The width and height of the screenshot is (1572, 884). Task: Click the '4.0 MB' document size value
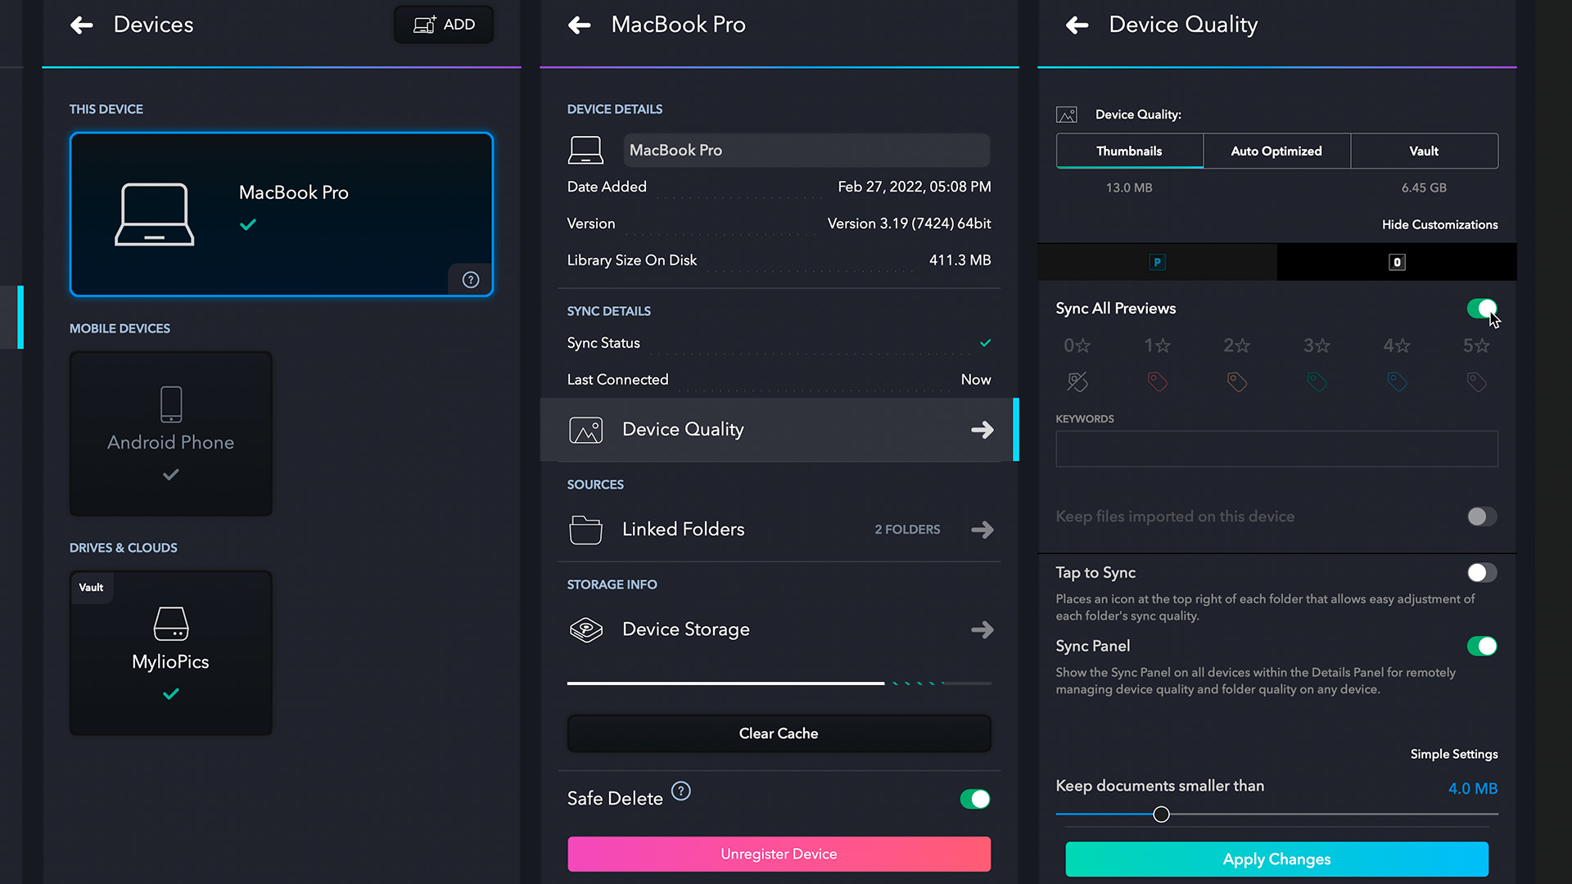pos(1472,788)
